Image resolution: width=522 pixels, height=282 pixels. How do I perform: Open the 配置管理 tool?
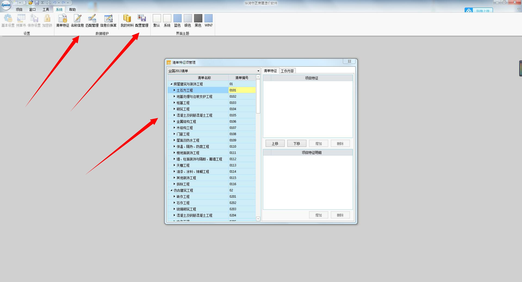142,21
